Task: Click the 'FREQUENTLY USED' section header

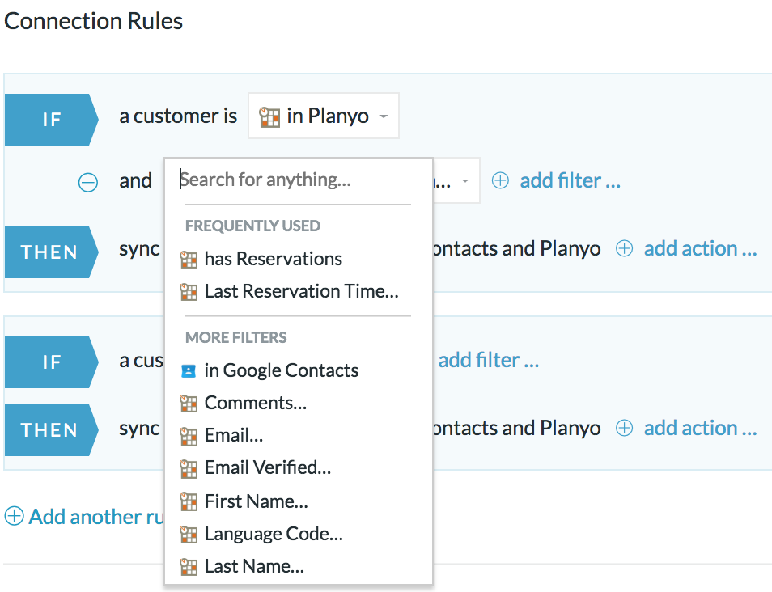Action: point(252,226)
